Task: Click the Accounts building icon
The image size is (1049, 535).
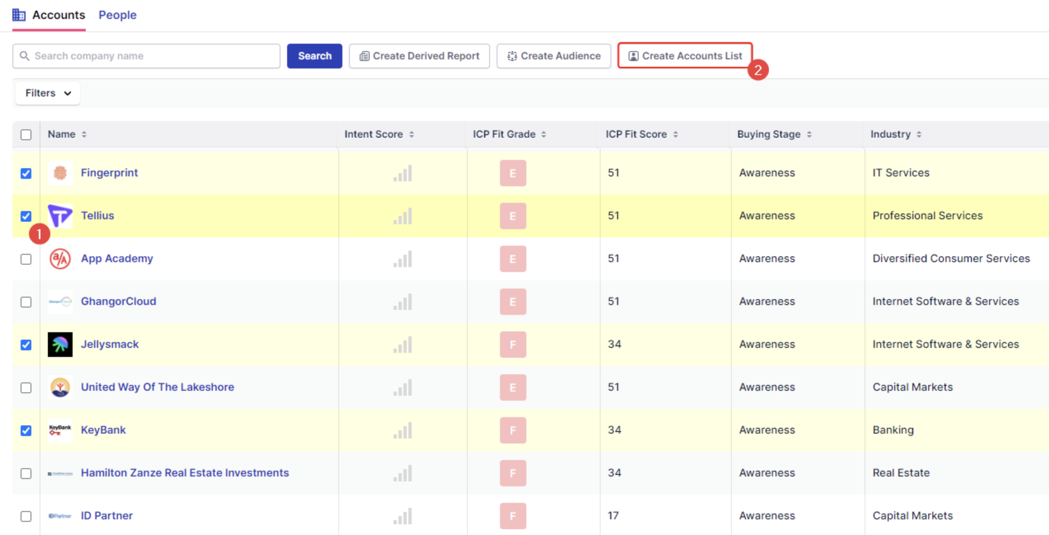Action: pos(19,15)
